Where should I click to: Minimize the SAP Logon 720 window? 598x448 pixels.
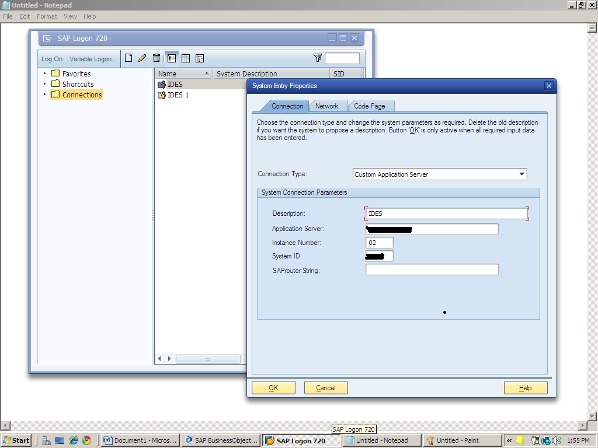tap(332, 38)
